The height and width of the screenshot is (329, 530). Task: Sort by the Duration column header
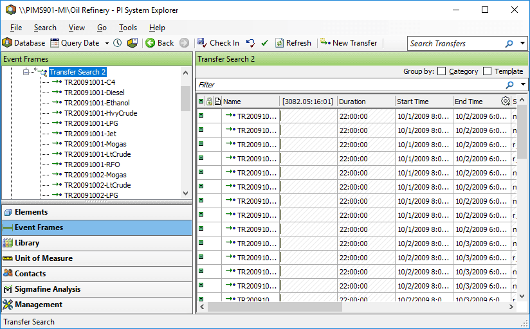tap(366, 102)
